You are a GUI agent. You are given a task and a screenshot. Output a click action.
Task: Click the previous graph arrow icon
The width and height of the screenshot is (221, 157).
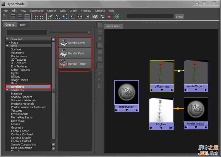(36, 17)
